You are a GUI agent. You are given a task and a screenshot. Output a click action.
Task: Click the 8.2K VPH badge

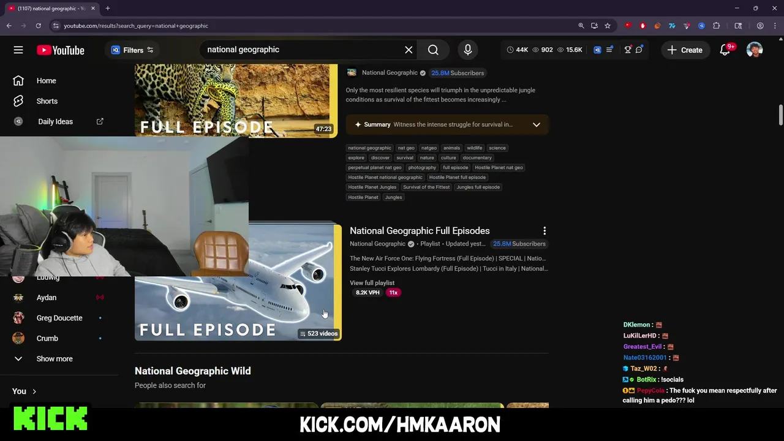tap(367, 293)
